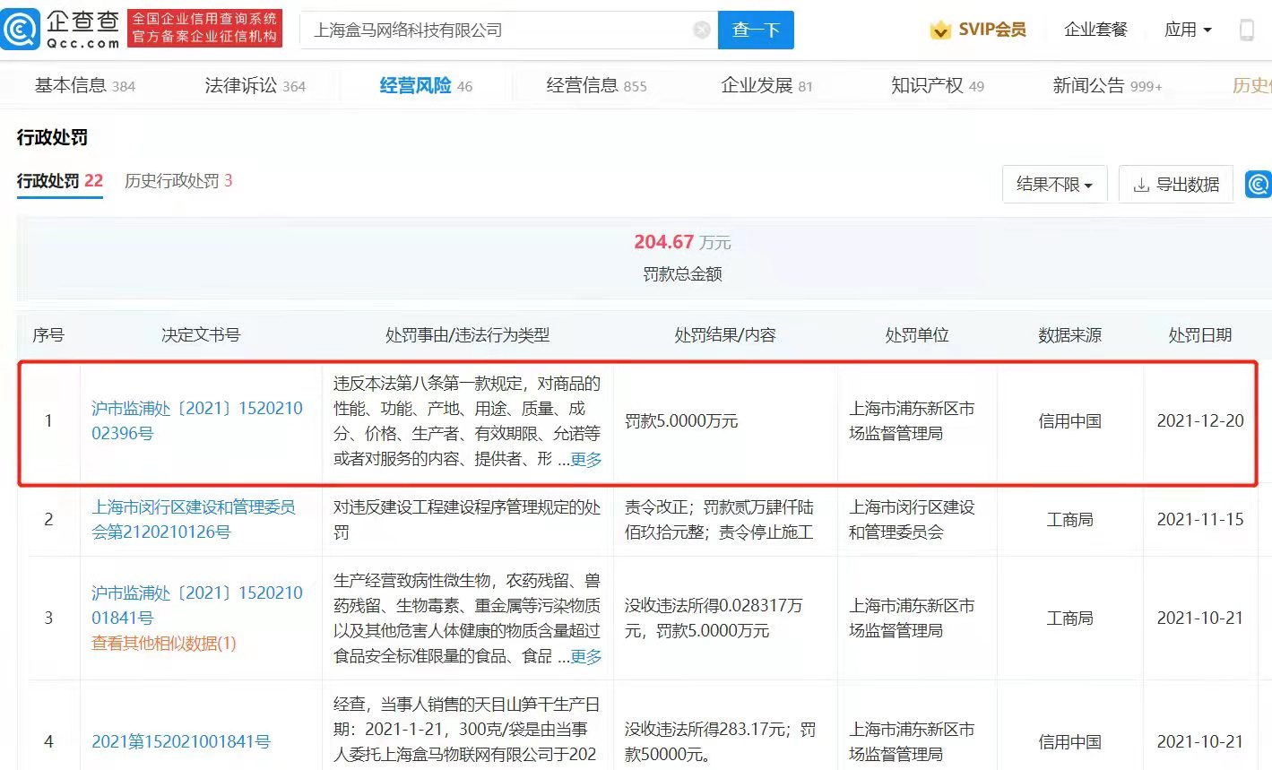
Task: Switch to the 新闻公告 tab
Action: click(1107, 85)
